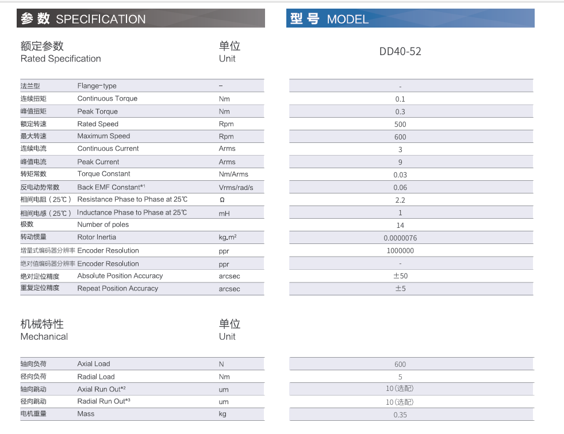564x434 pixels.
Task: Click the Rated Specification heading
Action: coord(61,59)
